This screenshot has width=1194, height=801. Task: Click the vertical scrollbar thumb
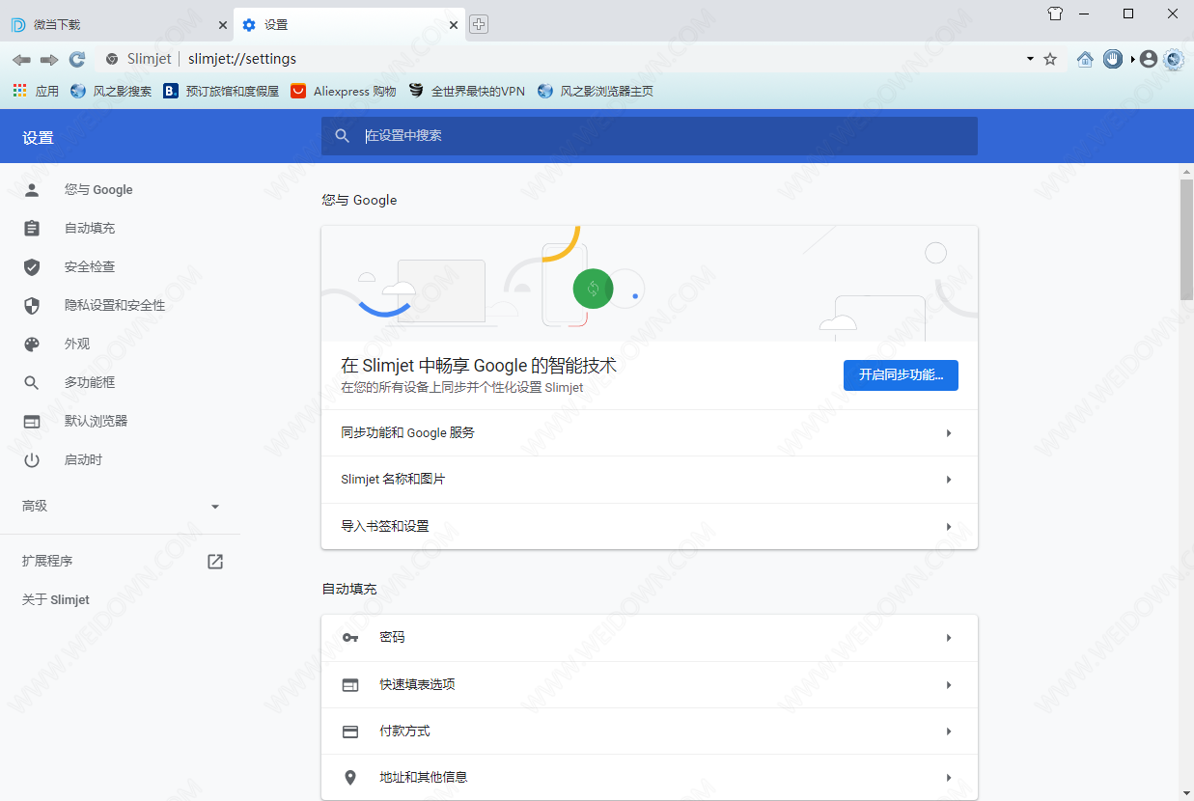coord(1187,239)
